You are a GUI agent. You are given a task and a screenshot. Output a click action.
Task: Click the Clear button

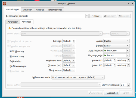point(96,16)
